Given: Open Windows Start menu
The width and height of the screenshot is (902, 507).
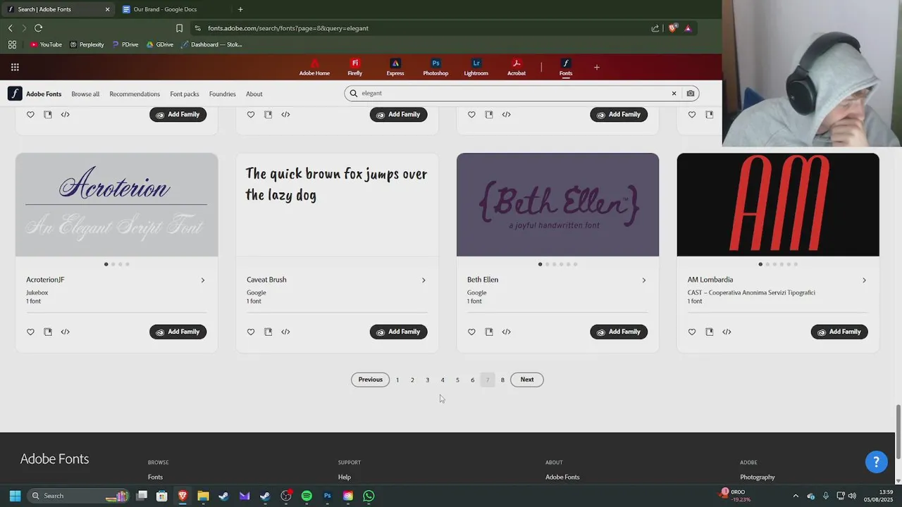Looking at the screenshot, I should click(15, 496).
